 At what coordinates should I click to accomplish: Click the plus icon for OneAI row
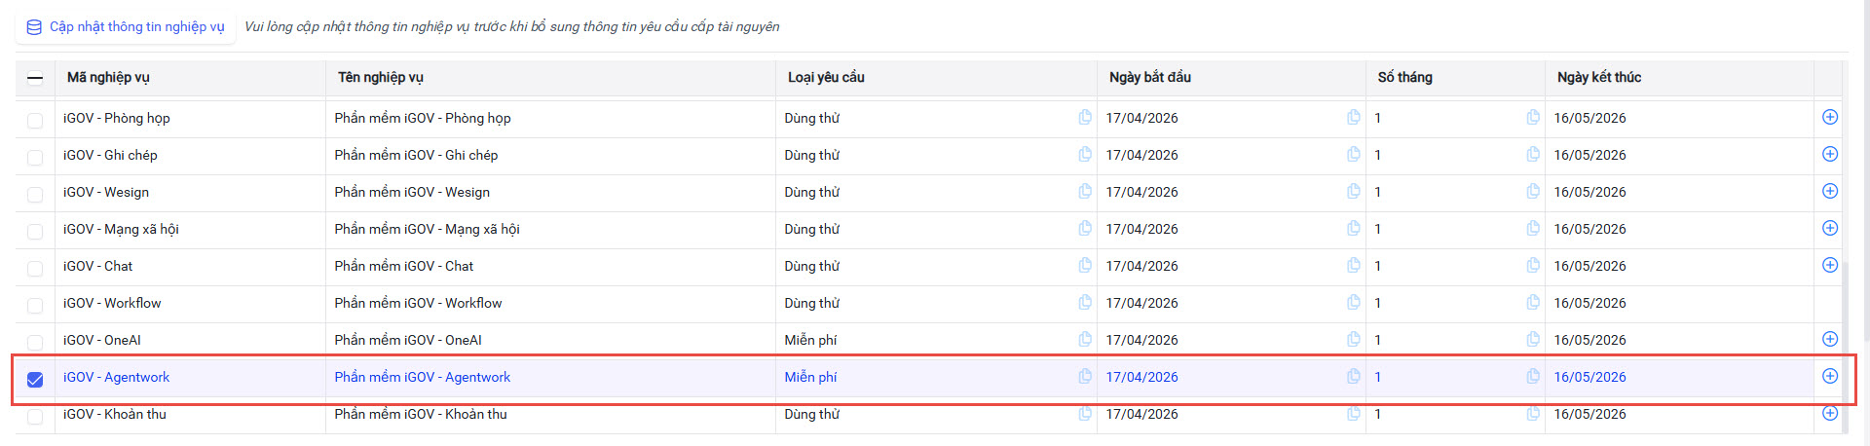click(x=1830, y=339)
